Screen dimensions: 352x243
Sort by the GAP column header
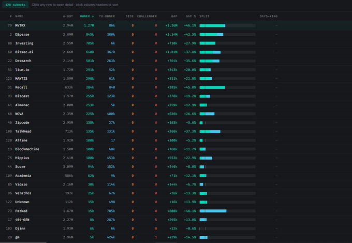(174, 16)
